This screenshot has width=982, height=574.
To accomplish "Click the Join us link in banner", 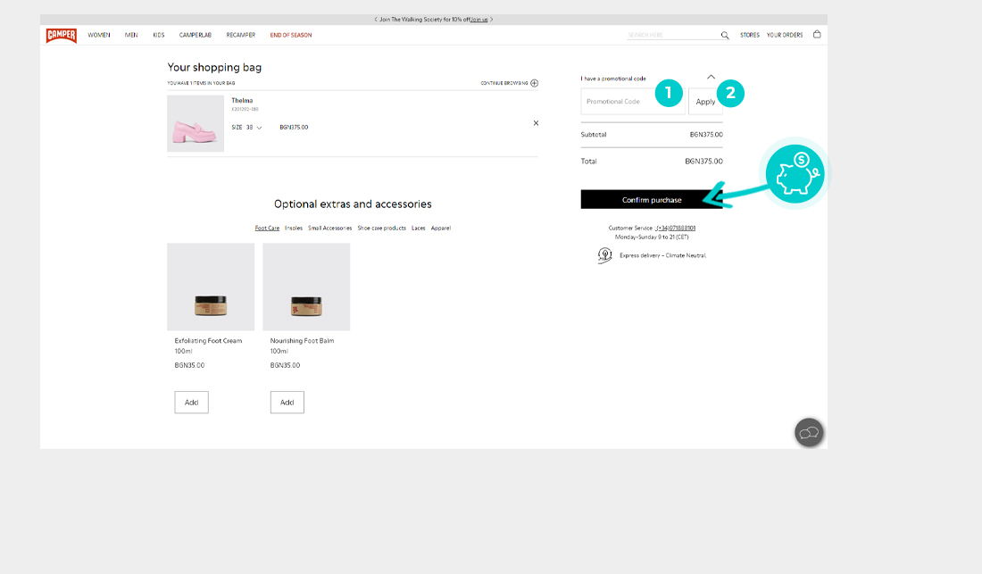I will click(479, 20).
